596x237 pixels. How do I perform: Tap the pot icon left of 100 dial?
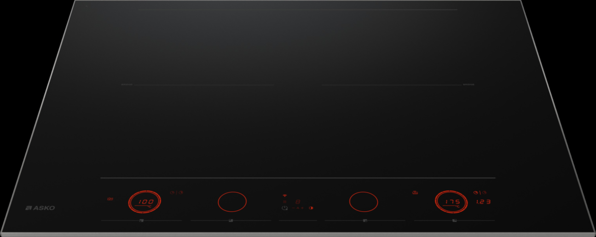pyautogui.click(x=110, y=199)
